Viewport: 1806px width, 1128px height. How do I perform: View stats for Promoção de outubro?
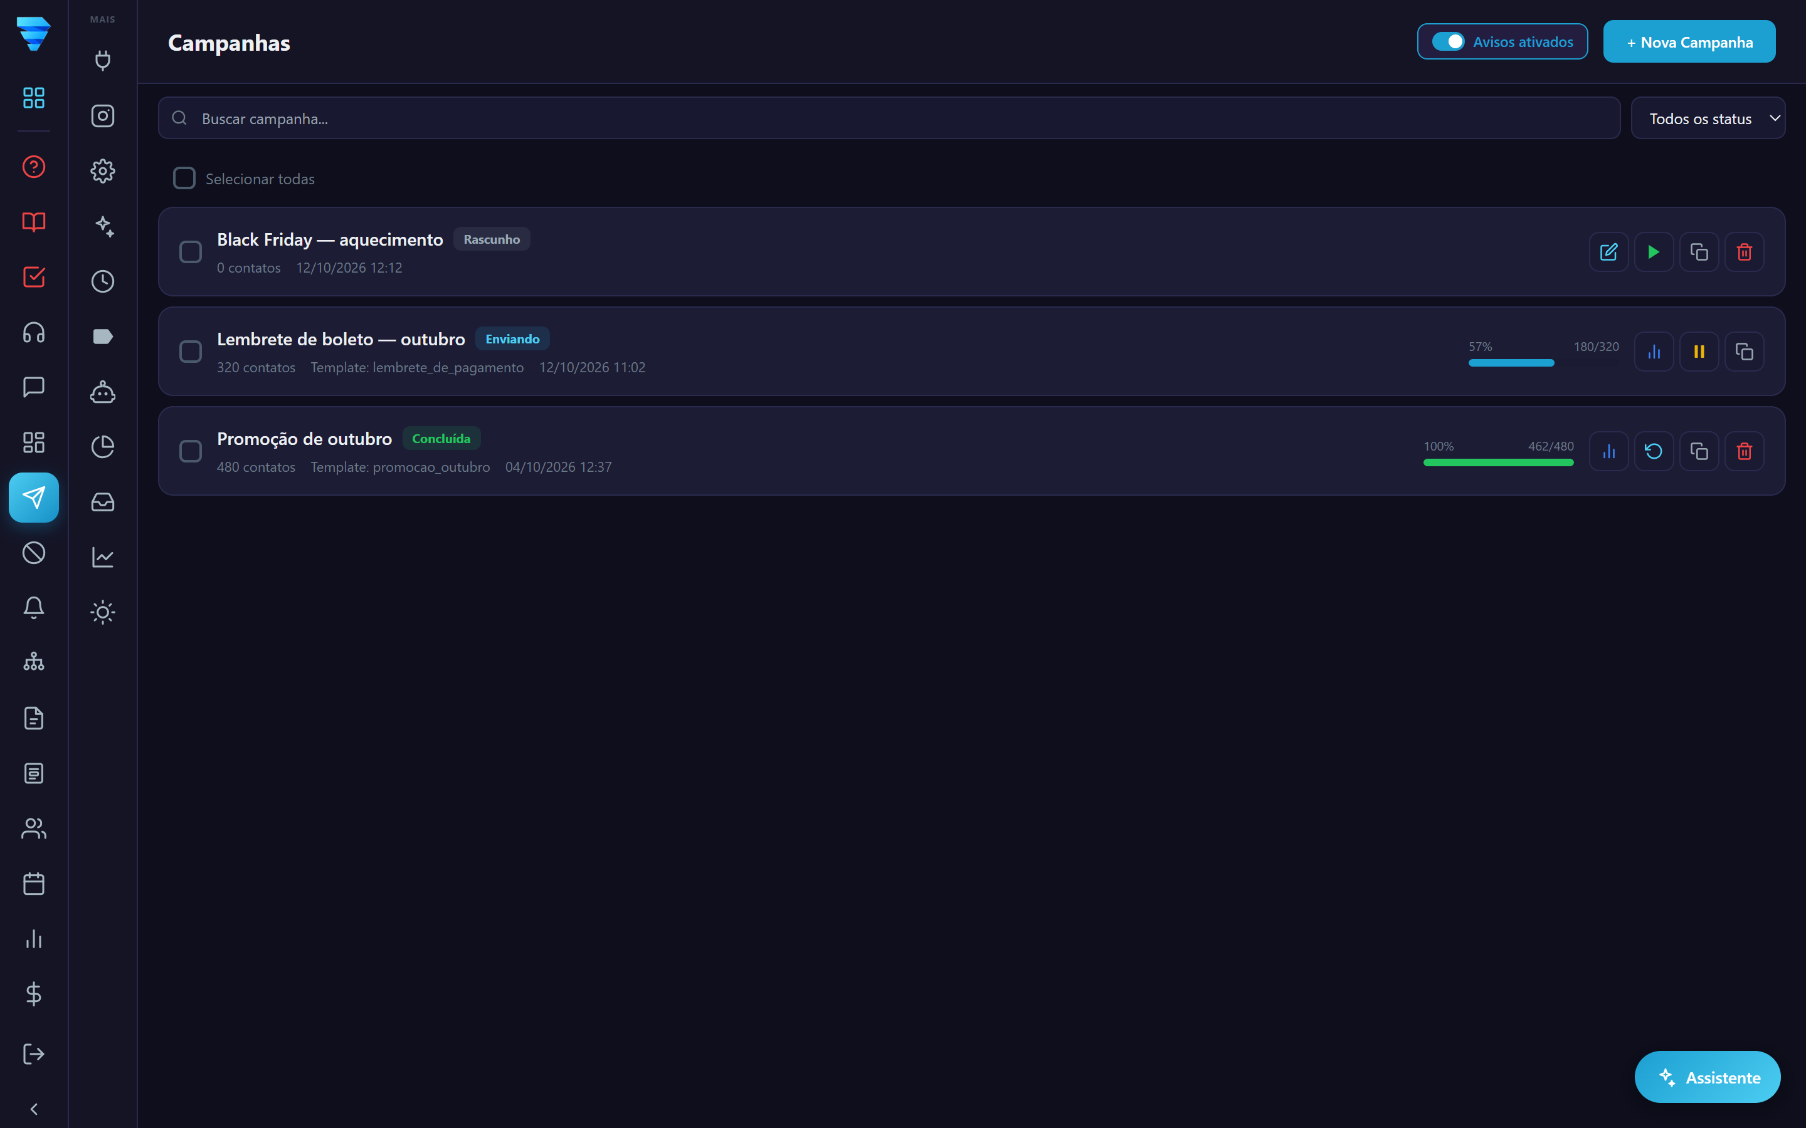point(1608,451)
